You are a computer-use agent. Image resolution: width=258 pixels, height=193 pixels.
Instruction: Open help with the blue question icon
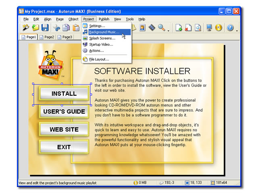(x=230, y=28)
